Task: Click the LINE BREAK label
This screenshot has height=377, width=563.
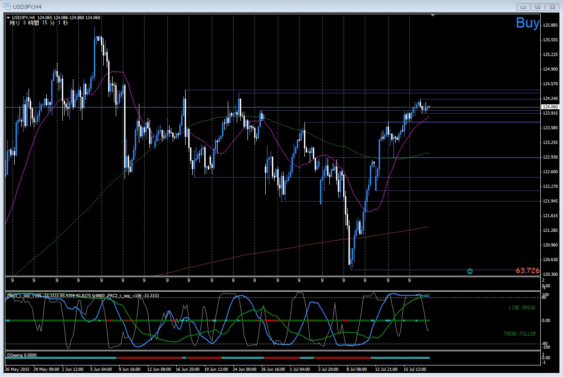Action: pos(522,308)
